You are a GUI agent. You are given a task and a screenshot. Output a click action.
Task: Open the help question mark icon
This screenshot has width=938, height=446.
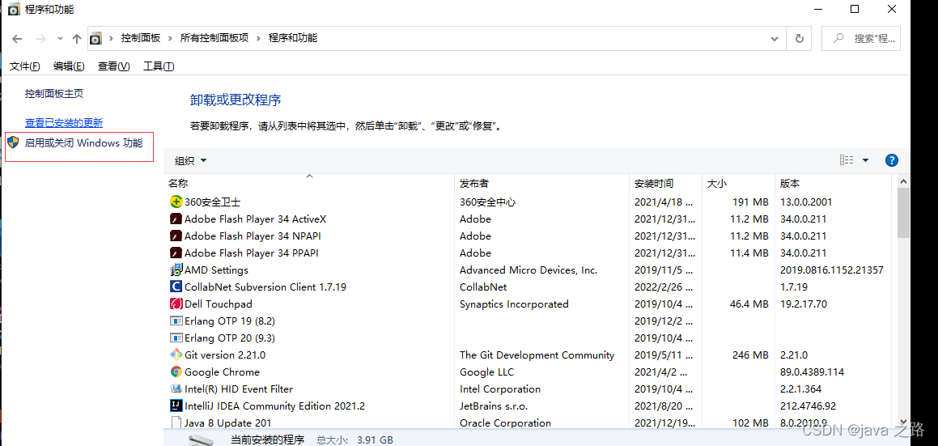(x=891, y=159)
